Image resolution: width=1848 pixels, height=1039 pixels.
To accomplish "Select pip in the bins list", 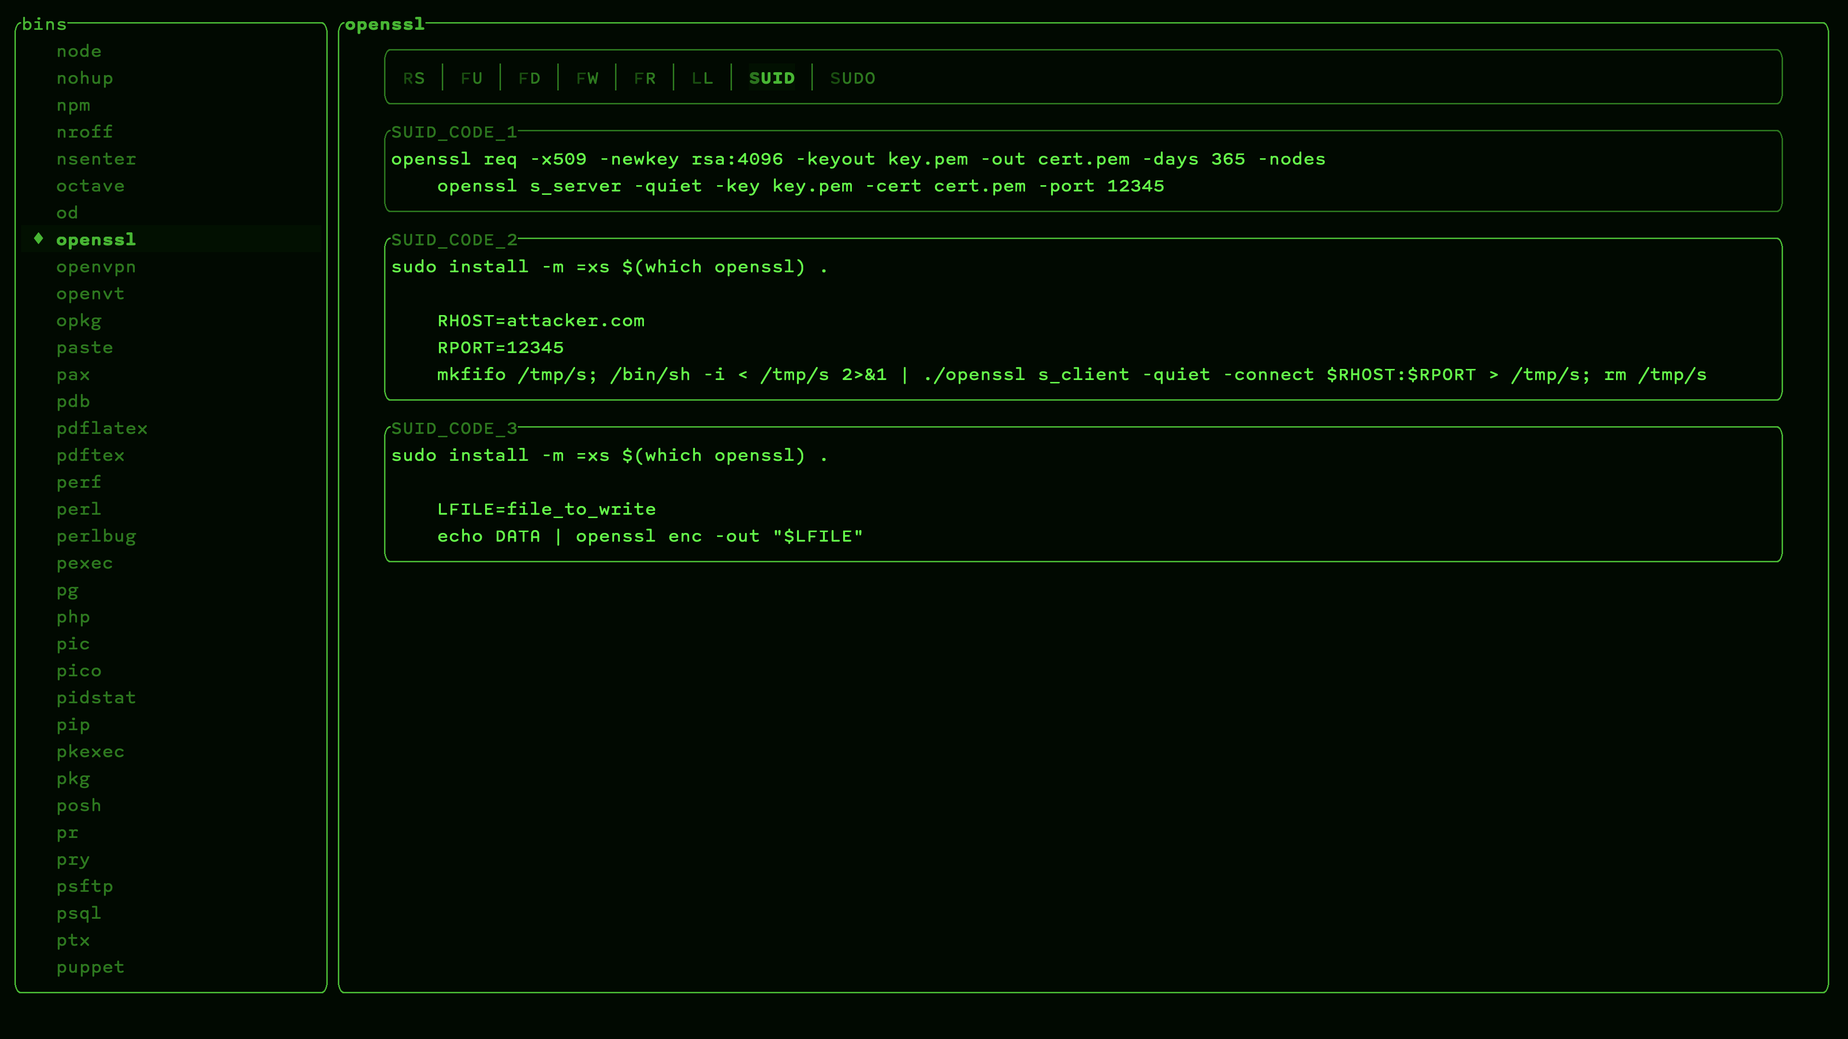I will (73, 725).
